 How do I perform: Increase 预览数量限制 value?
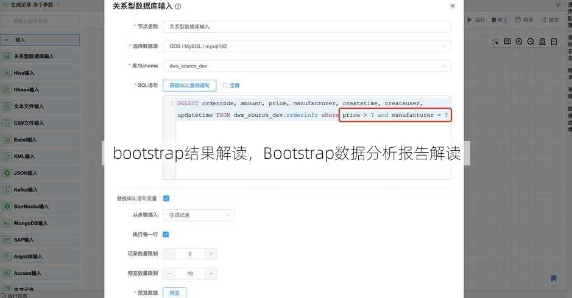(x=211, y=273)
